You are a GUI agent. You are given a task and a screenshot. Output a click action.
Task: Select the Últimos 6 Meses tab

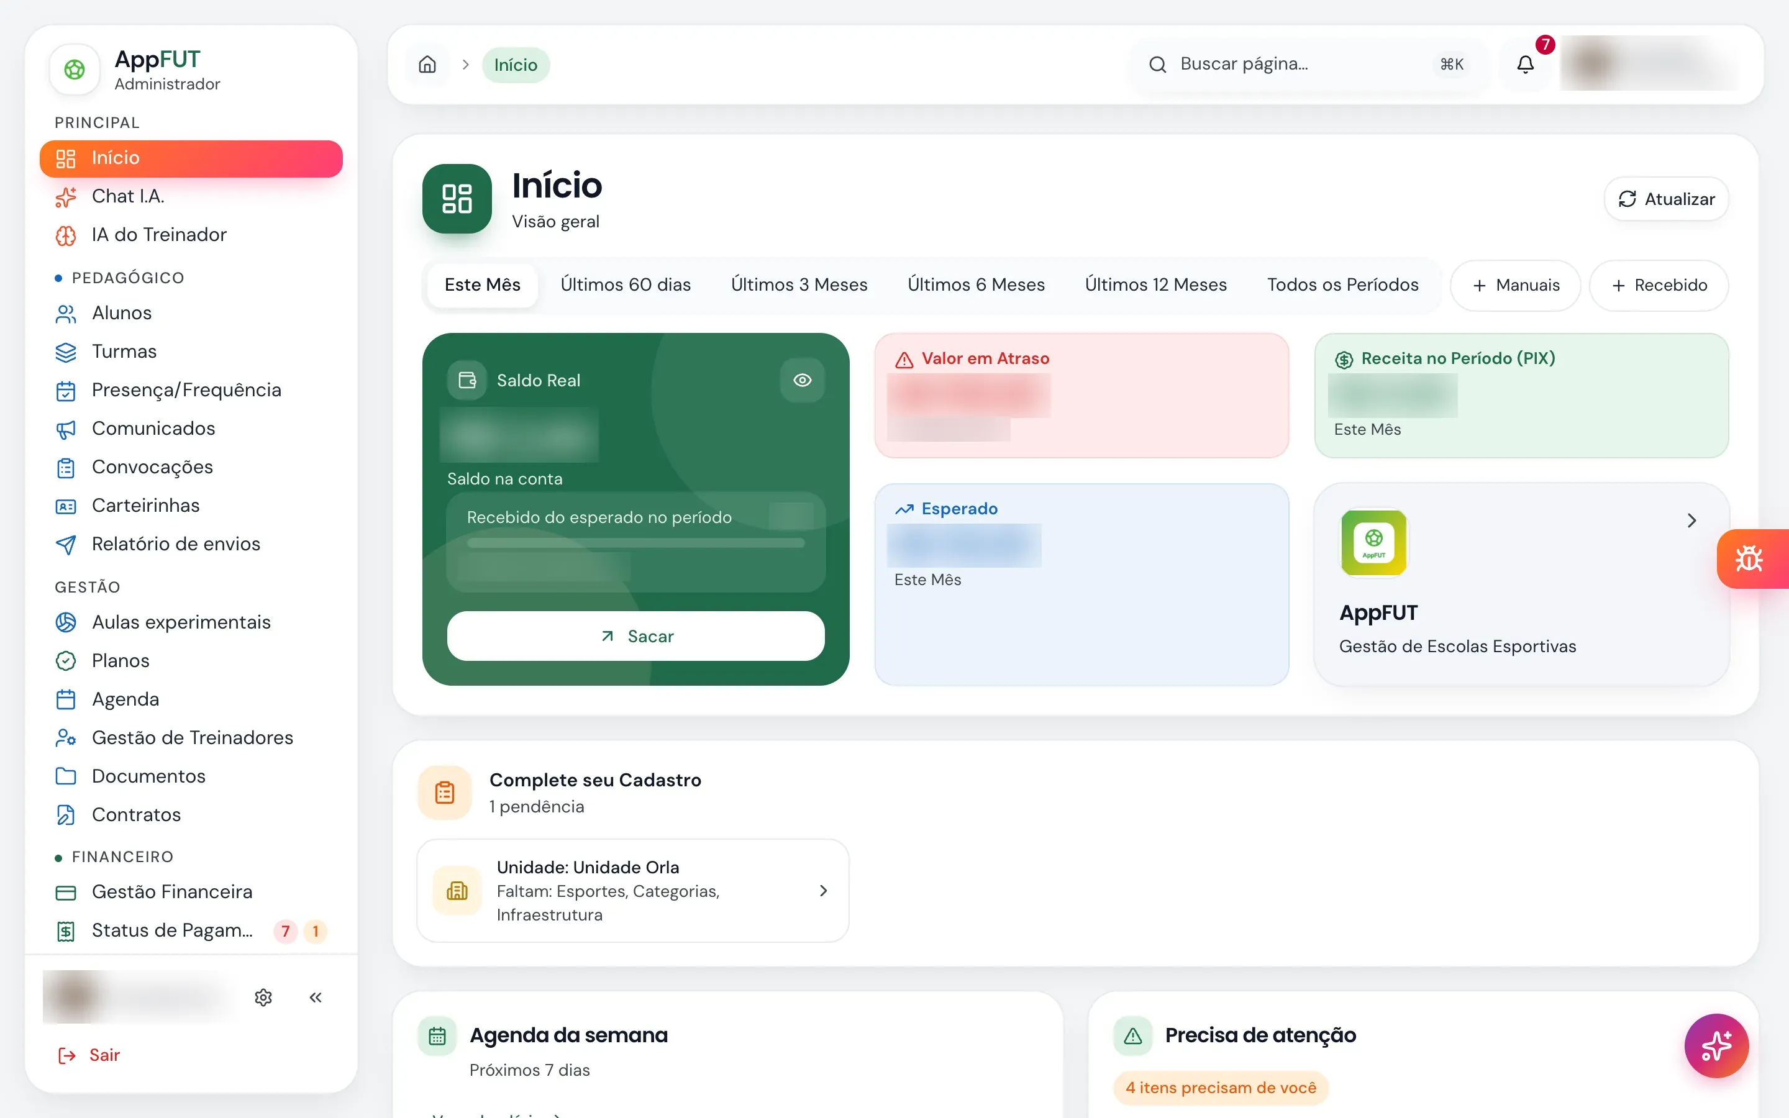(976, 286)
